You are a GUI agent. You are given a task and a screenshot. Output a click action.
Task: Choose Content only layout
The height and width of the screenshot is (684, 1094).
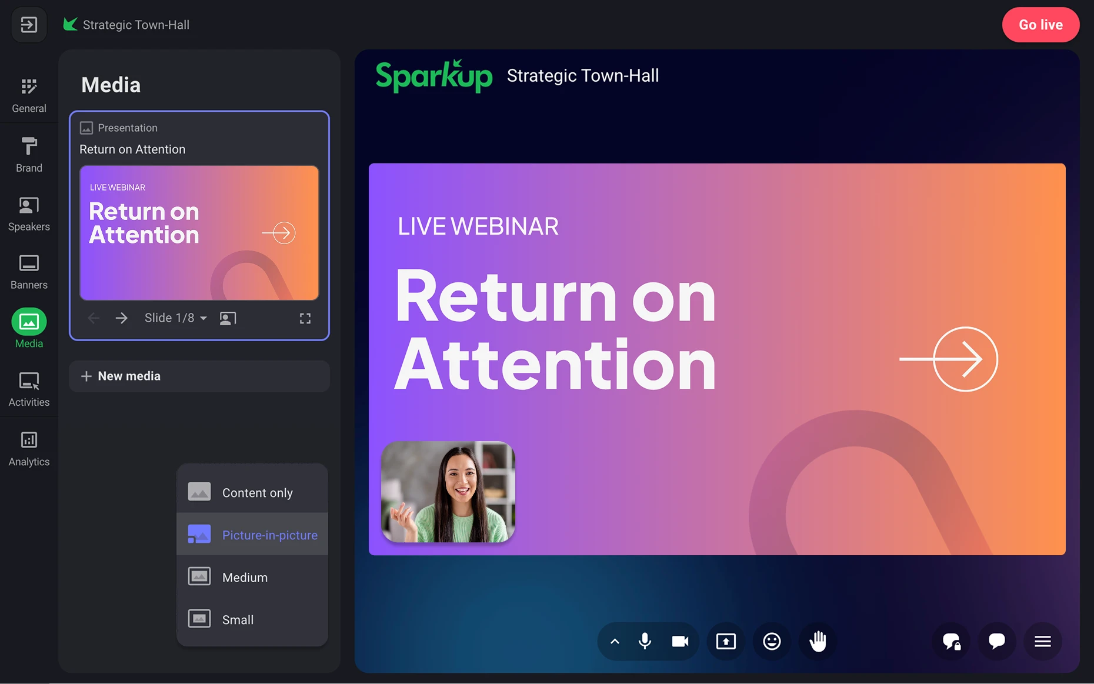coord(252,492)
